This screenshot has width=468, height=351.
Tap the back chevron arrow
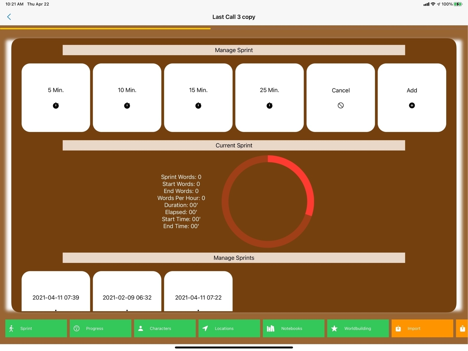pyautogui.click(x=9, y=17)
